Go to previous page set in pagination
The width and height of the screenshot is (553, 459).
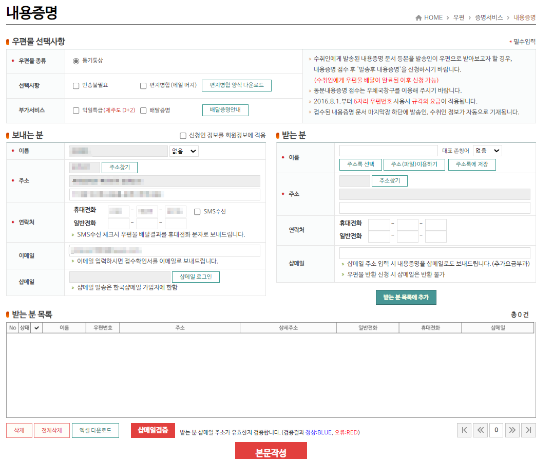click(481, 430)
